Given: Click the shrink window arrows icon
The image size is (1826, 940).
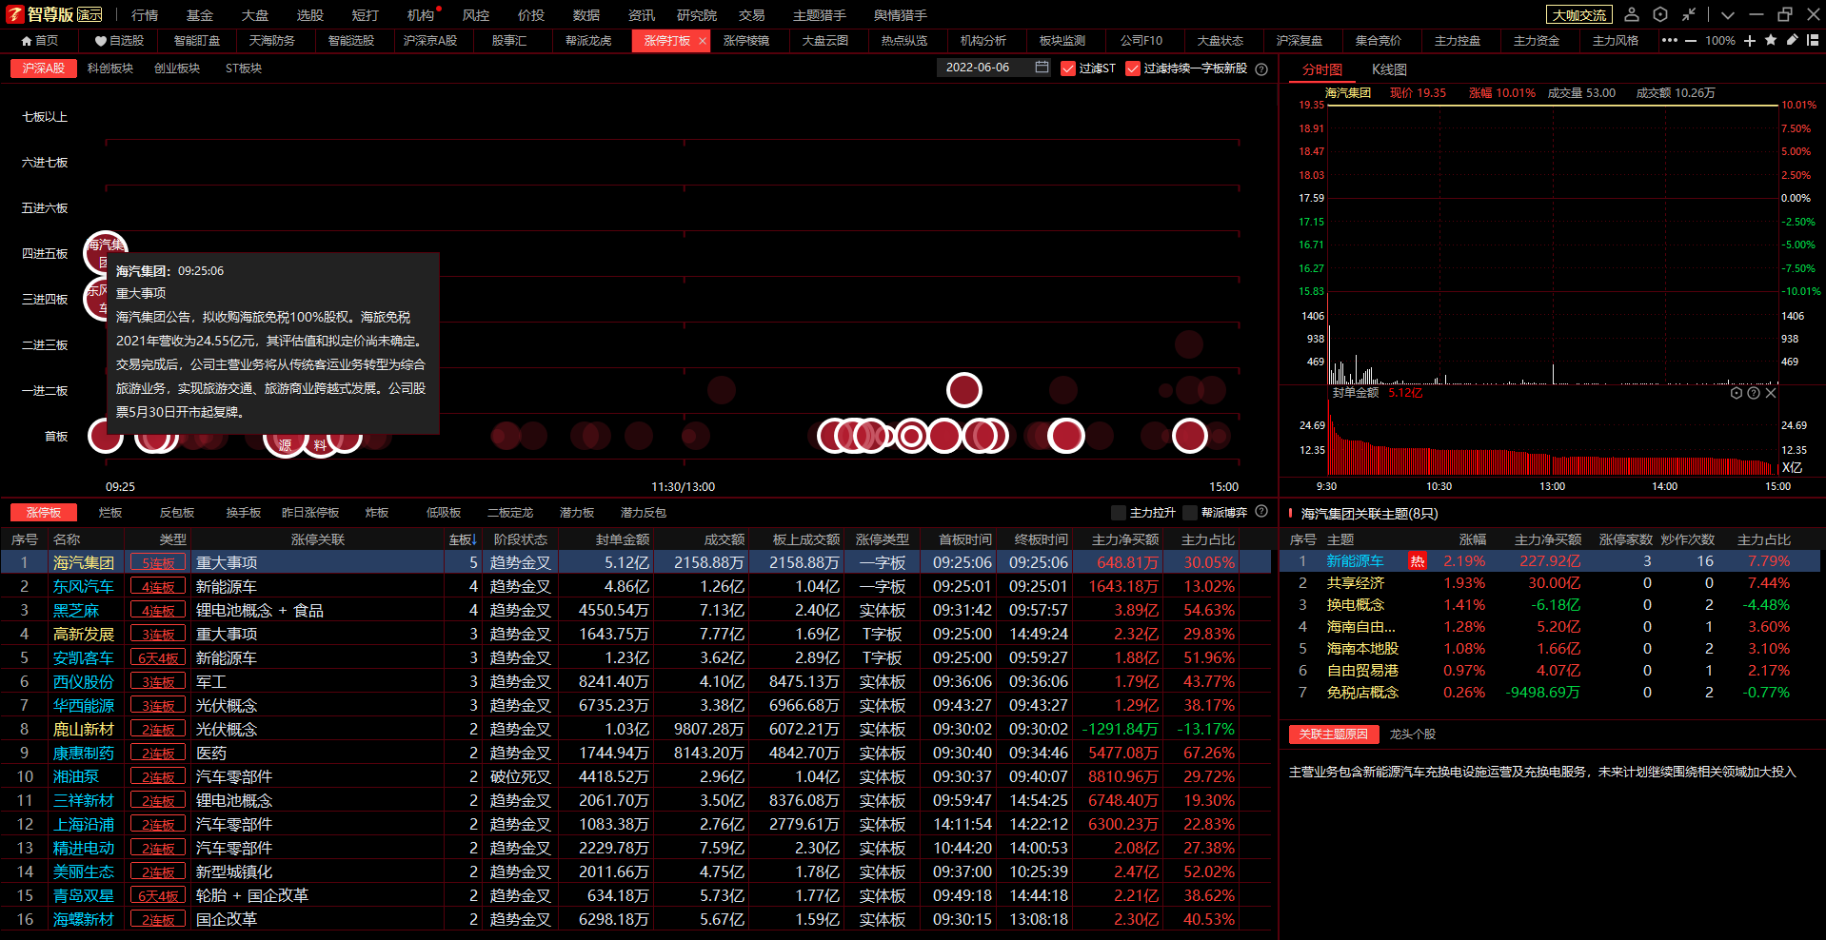Looking at the screenshot, I should point(1689,14).
